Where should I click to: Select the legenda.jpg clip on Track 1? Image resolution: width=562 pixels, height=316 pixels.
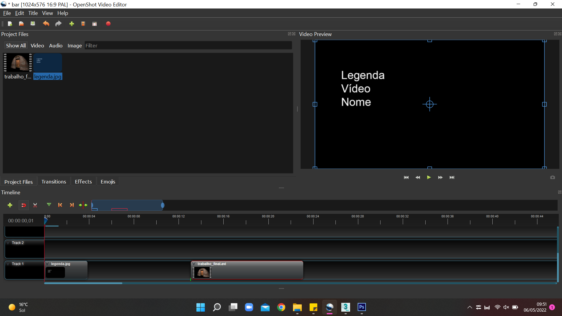pyautogui.click(x=66, y=270)
